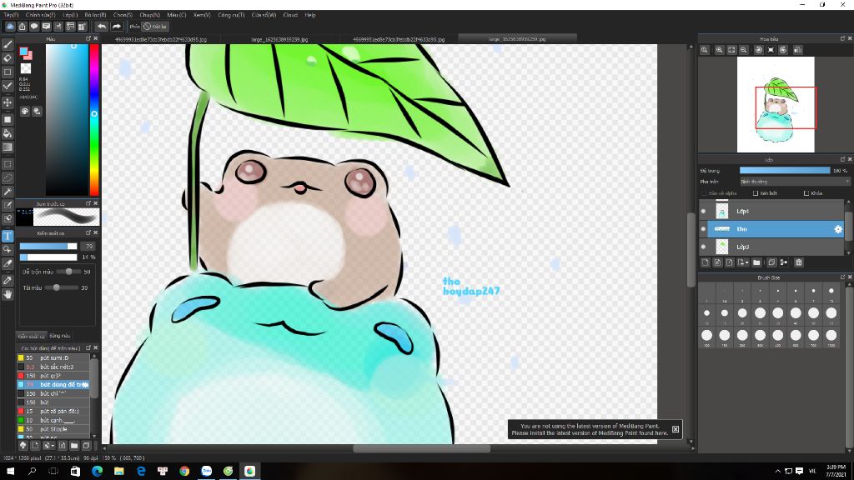854x480 pixels.
Task: Open Chrome from the taskbar
Action: click(184, 471)
